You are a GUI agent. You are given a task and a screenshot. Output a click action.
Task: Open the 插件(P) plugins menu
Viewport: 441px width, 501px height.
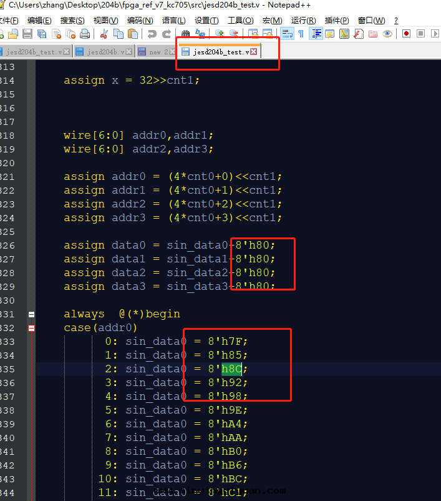tap(337, 20)
